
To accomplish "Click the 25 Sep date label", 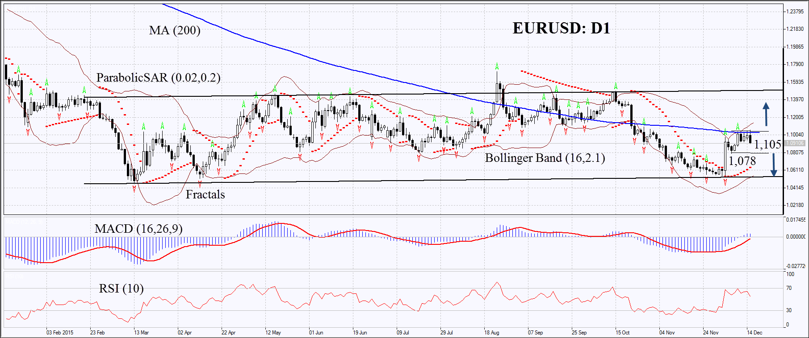I will (x=579, y=333).
